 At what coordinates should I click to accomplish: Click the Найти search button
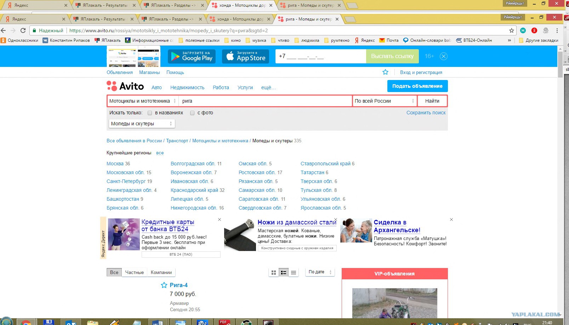(x=432, y=101)
